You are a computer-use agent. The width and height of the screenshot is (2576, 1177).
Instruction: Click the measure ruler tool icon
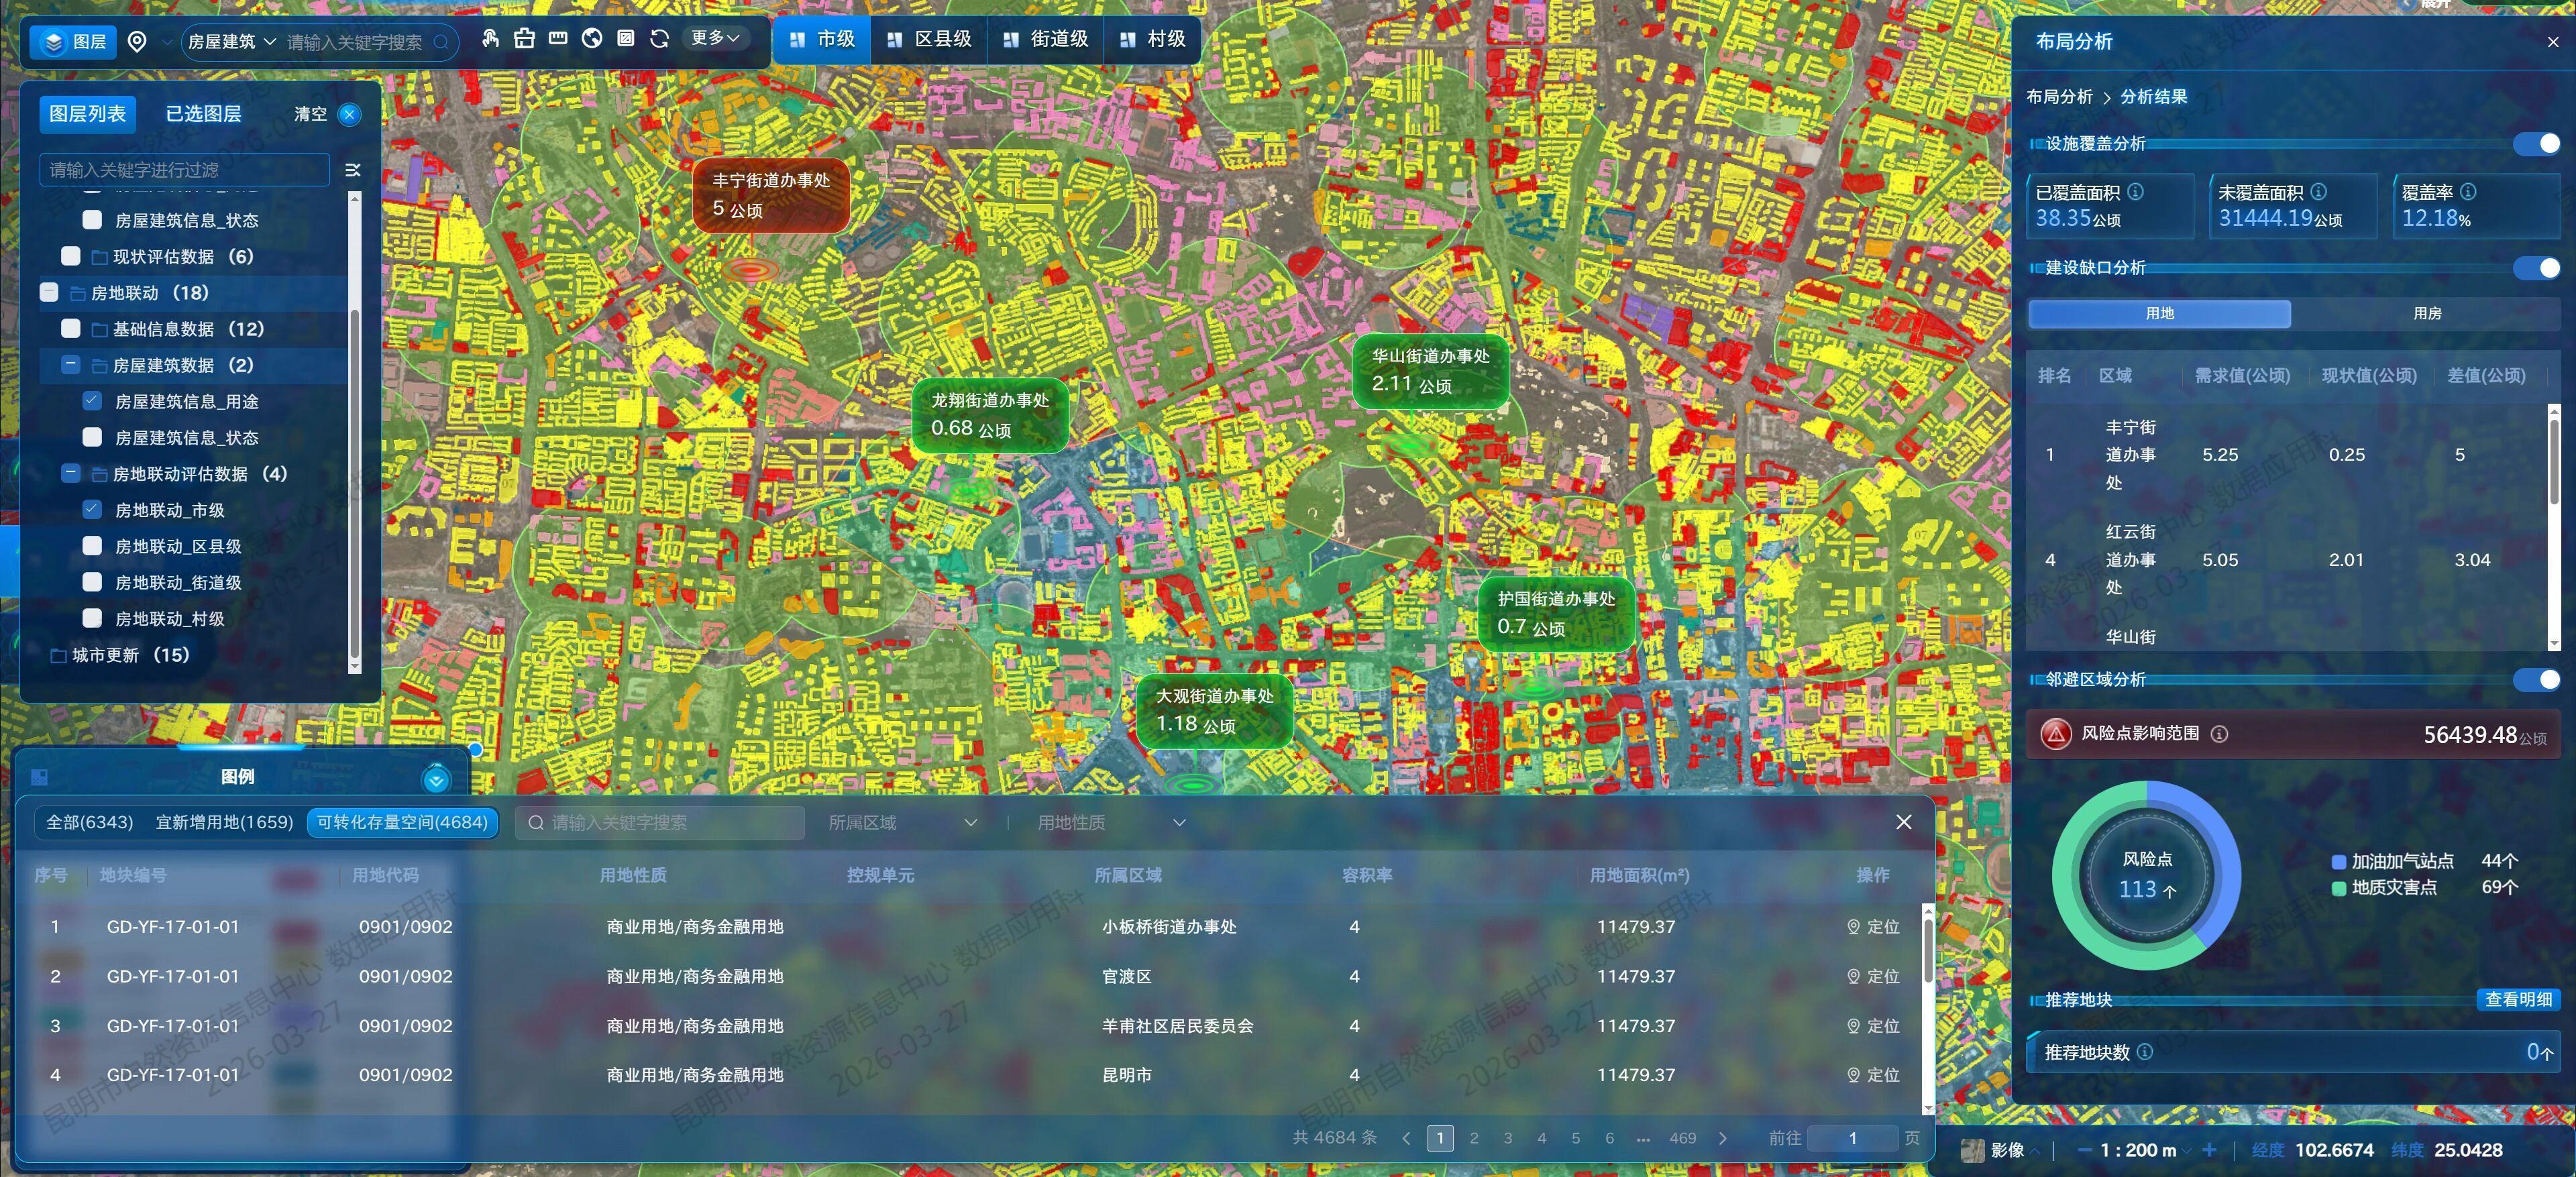[x=558, y=39]
